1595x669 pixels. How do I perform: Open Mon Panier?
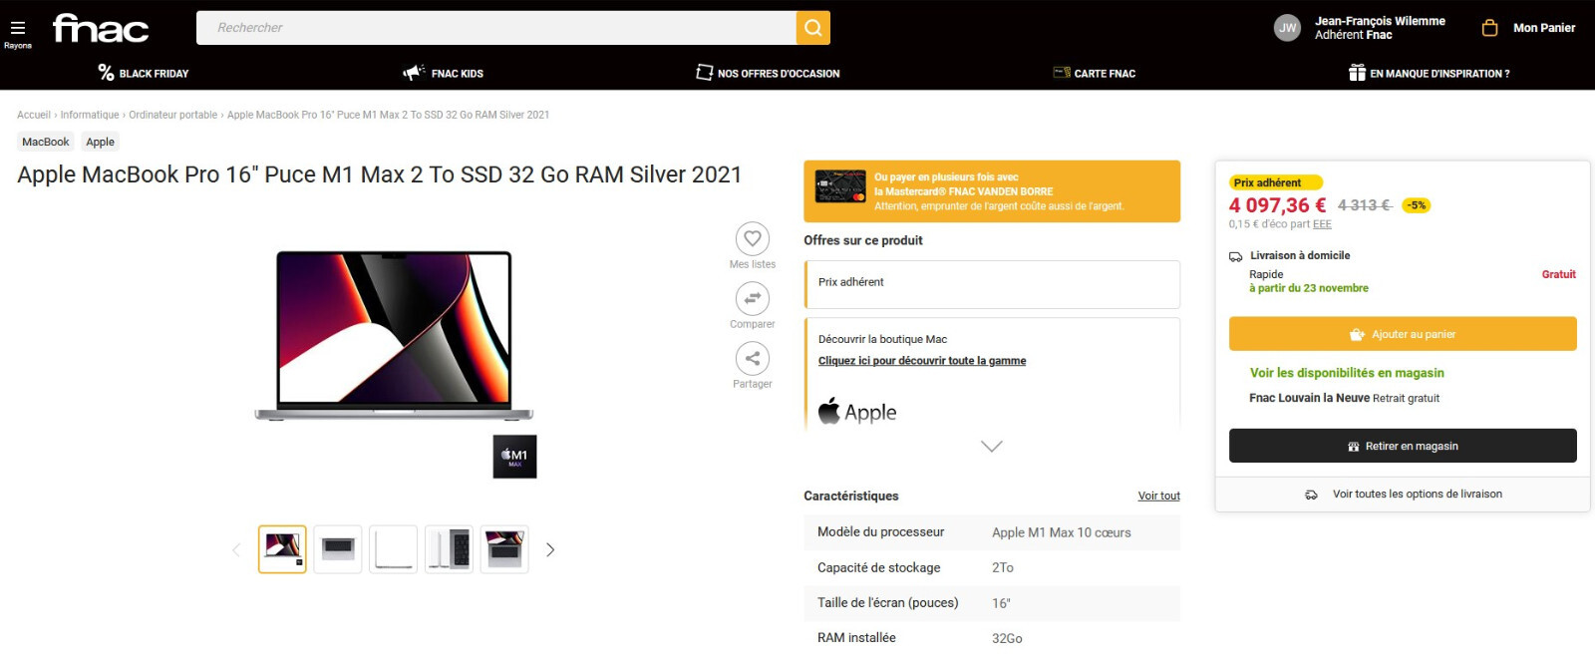click(x=1544, y=28)
